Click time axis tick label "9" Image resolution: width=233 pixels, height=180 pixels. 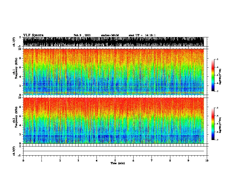188,161
